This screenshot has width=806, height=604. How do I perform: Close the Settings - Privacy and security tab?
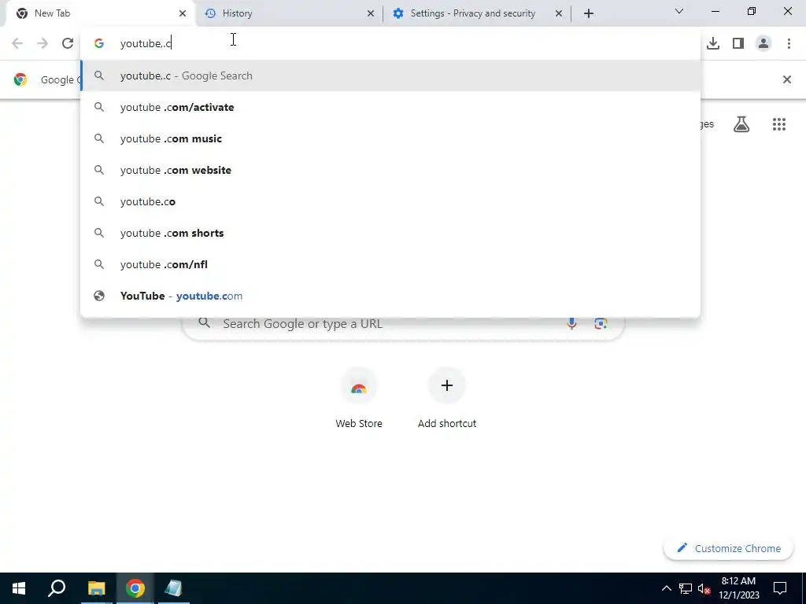point(559,13)
